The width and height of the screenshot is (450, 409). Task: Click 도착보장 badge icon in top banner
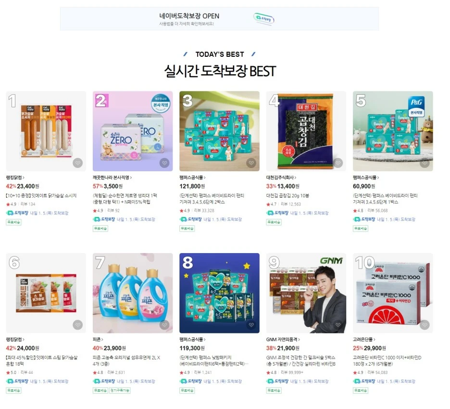click(264, 19)
